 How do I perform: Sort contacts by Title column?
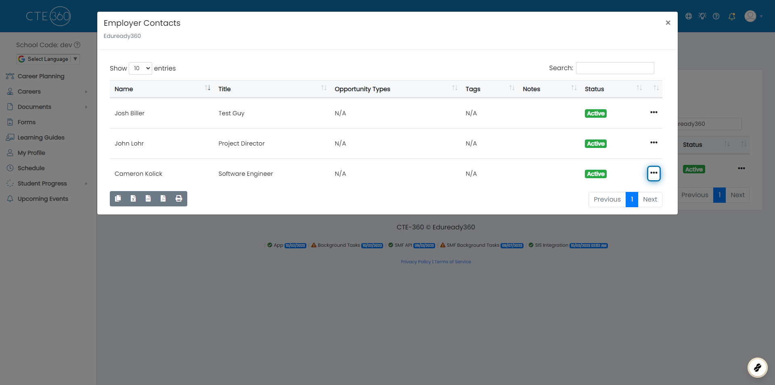272,89
